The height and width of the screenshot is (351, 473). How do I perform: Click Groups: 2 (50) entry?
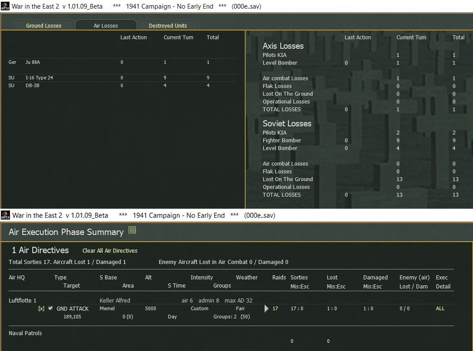click(x=232, y=317)
